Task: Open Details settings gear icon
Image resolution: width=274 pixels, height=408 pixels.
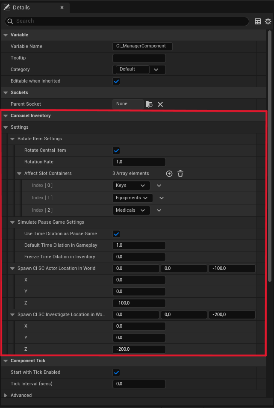Action: 268,21
